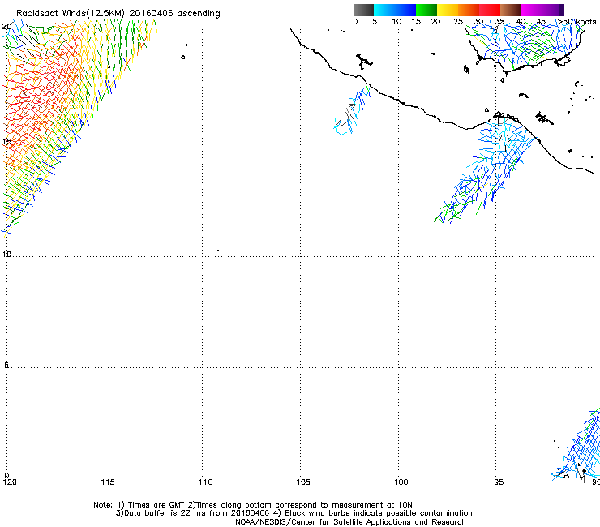Click the '20' latitude axis label
The image size is (600, 527).
(x=6, y=27)
